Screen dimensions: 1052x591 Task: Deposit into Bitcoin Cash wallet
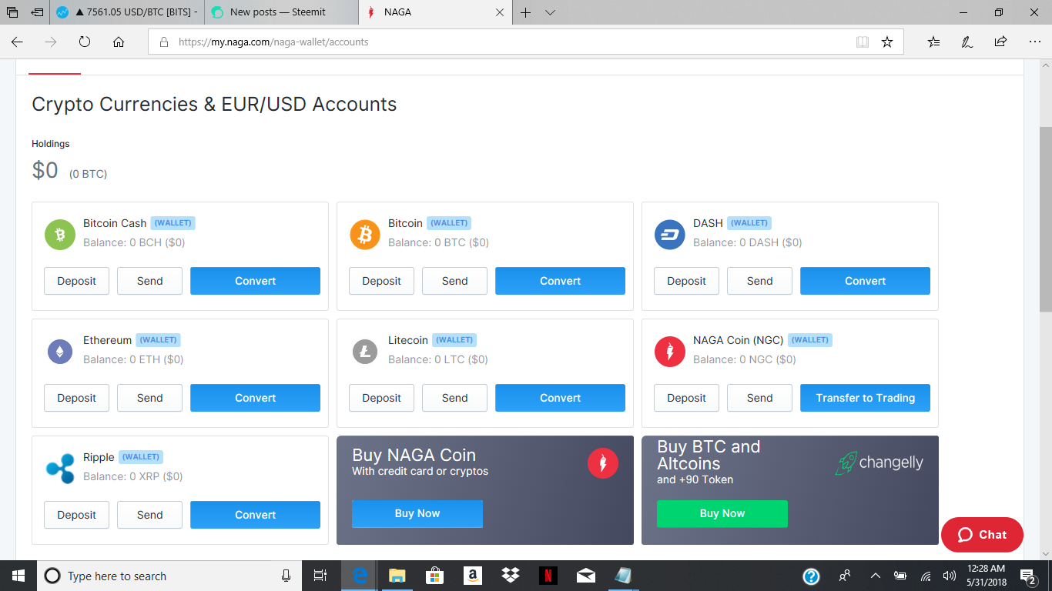[x=76, y=281]
